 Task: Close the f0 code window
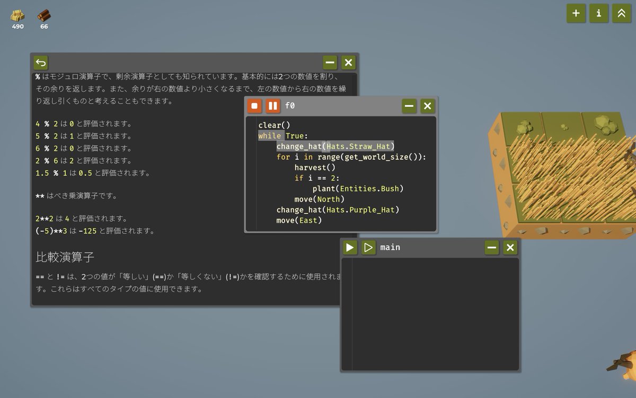(428, 106)
